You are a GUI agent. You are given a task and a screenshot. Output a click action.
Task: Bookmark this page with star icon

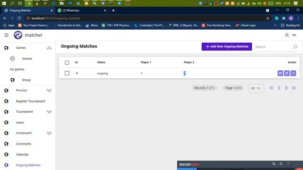click(x=267, y=18)
